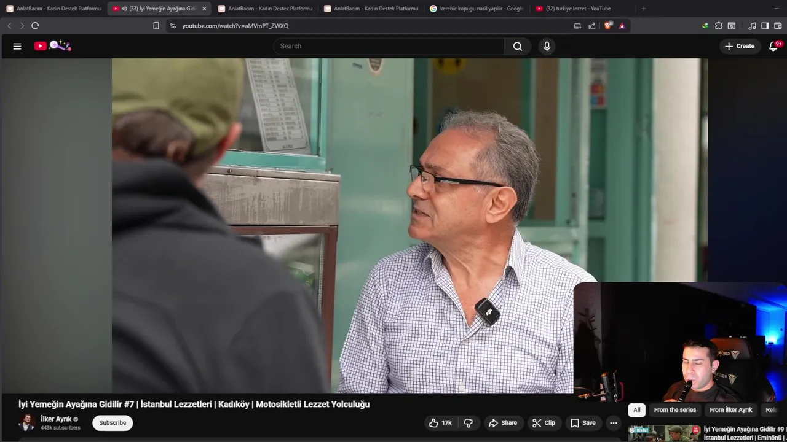Focus the YouTube Search field

click(x=389, y=46)
